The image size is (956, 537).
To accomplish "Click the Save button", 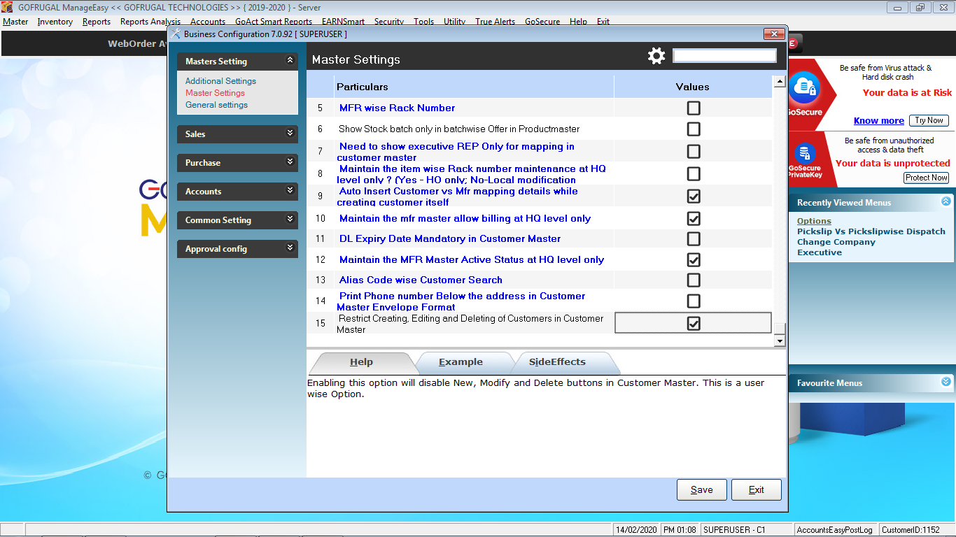I will click(x=702, y=489).
